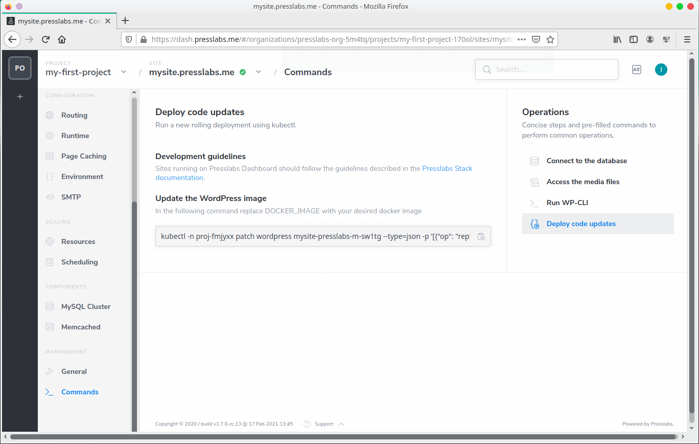This screenshot has width=699, height=444.
Task: Reload the current page
Action: [x=45, y=39]
